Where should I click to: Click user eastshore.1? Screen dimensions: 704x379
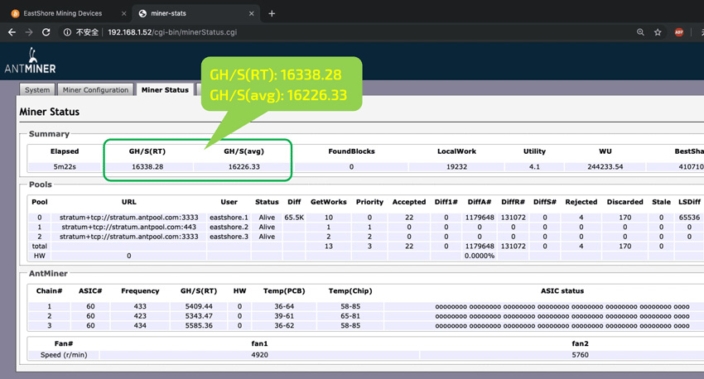pyautogui.click(x=229, y=217)
